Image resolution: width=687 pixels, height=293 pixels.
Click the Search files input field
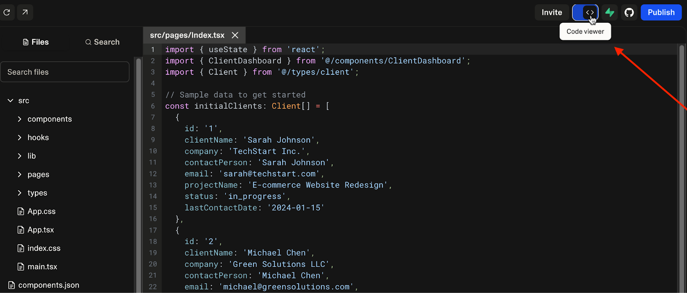click(x=65, y=72)
